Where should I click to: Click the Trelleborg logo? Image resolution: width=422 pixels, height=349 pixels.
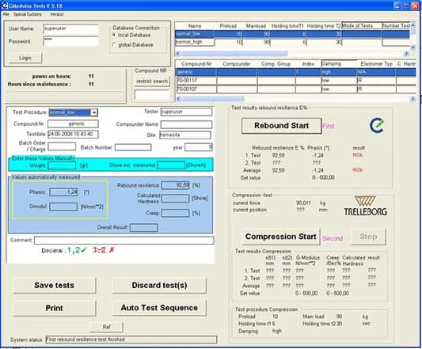[x=365, y=206]
